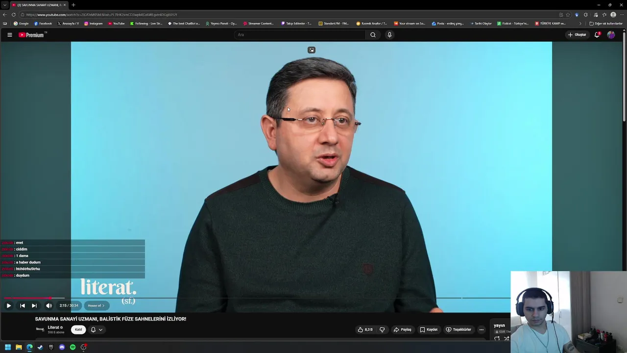Open OBS Studio from taskbar
627x353 pixels.
click(84, 347)
